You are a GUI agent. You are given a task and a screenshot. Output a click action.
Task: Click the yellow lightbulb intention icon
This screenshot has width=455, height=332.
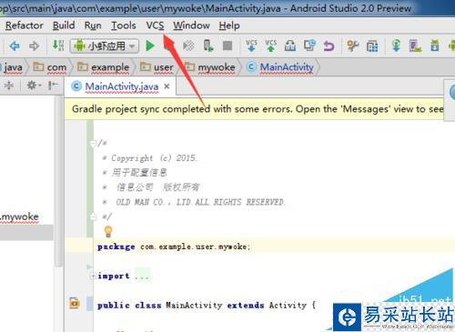tap(108, 231)
